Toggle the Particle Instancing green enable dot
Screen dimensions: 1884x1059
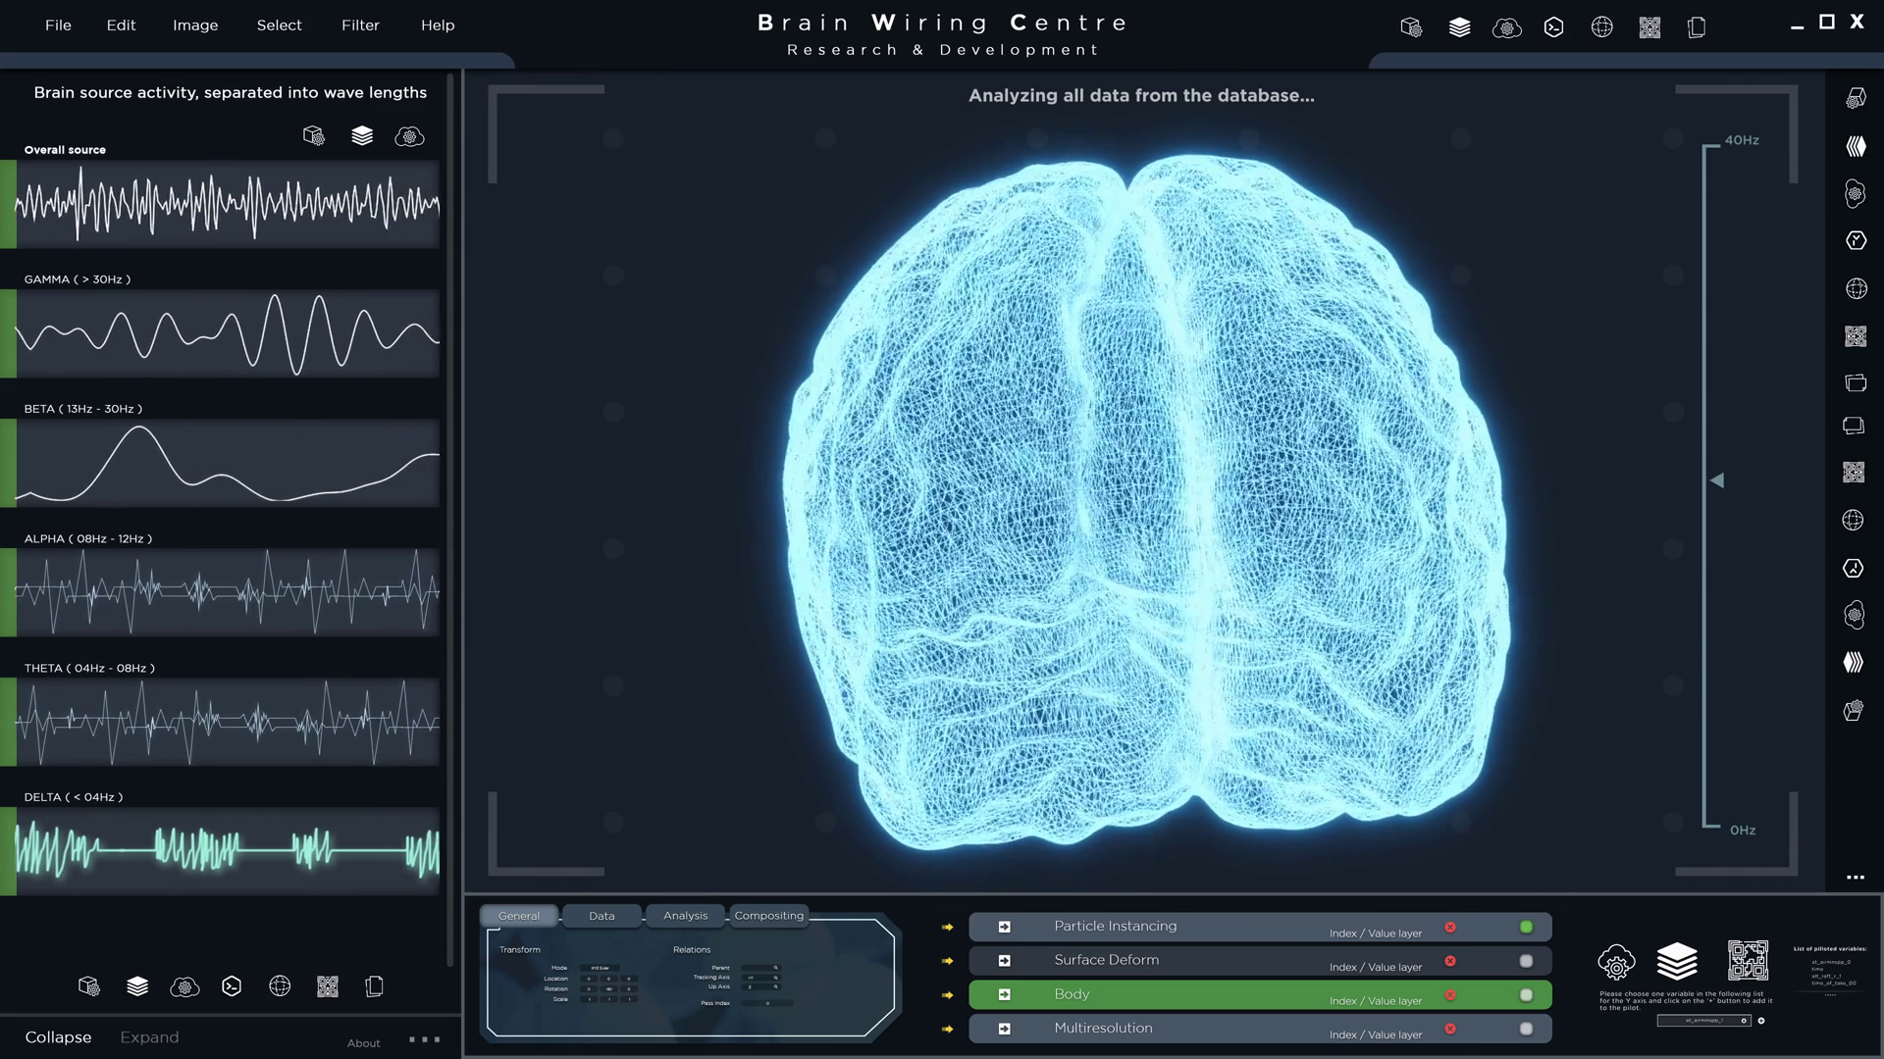pyautogui.click(x=1526, y=927)
